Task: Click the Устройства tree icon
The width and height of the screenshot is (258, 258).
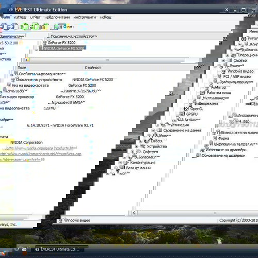Action: tap(142, 146)
